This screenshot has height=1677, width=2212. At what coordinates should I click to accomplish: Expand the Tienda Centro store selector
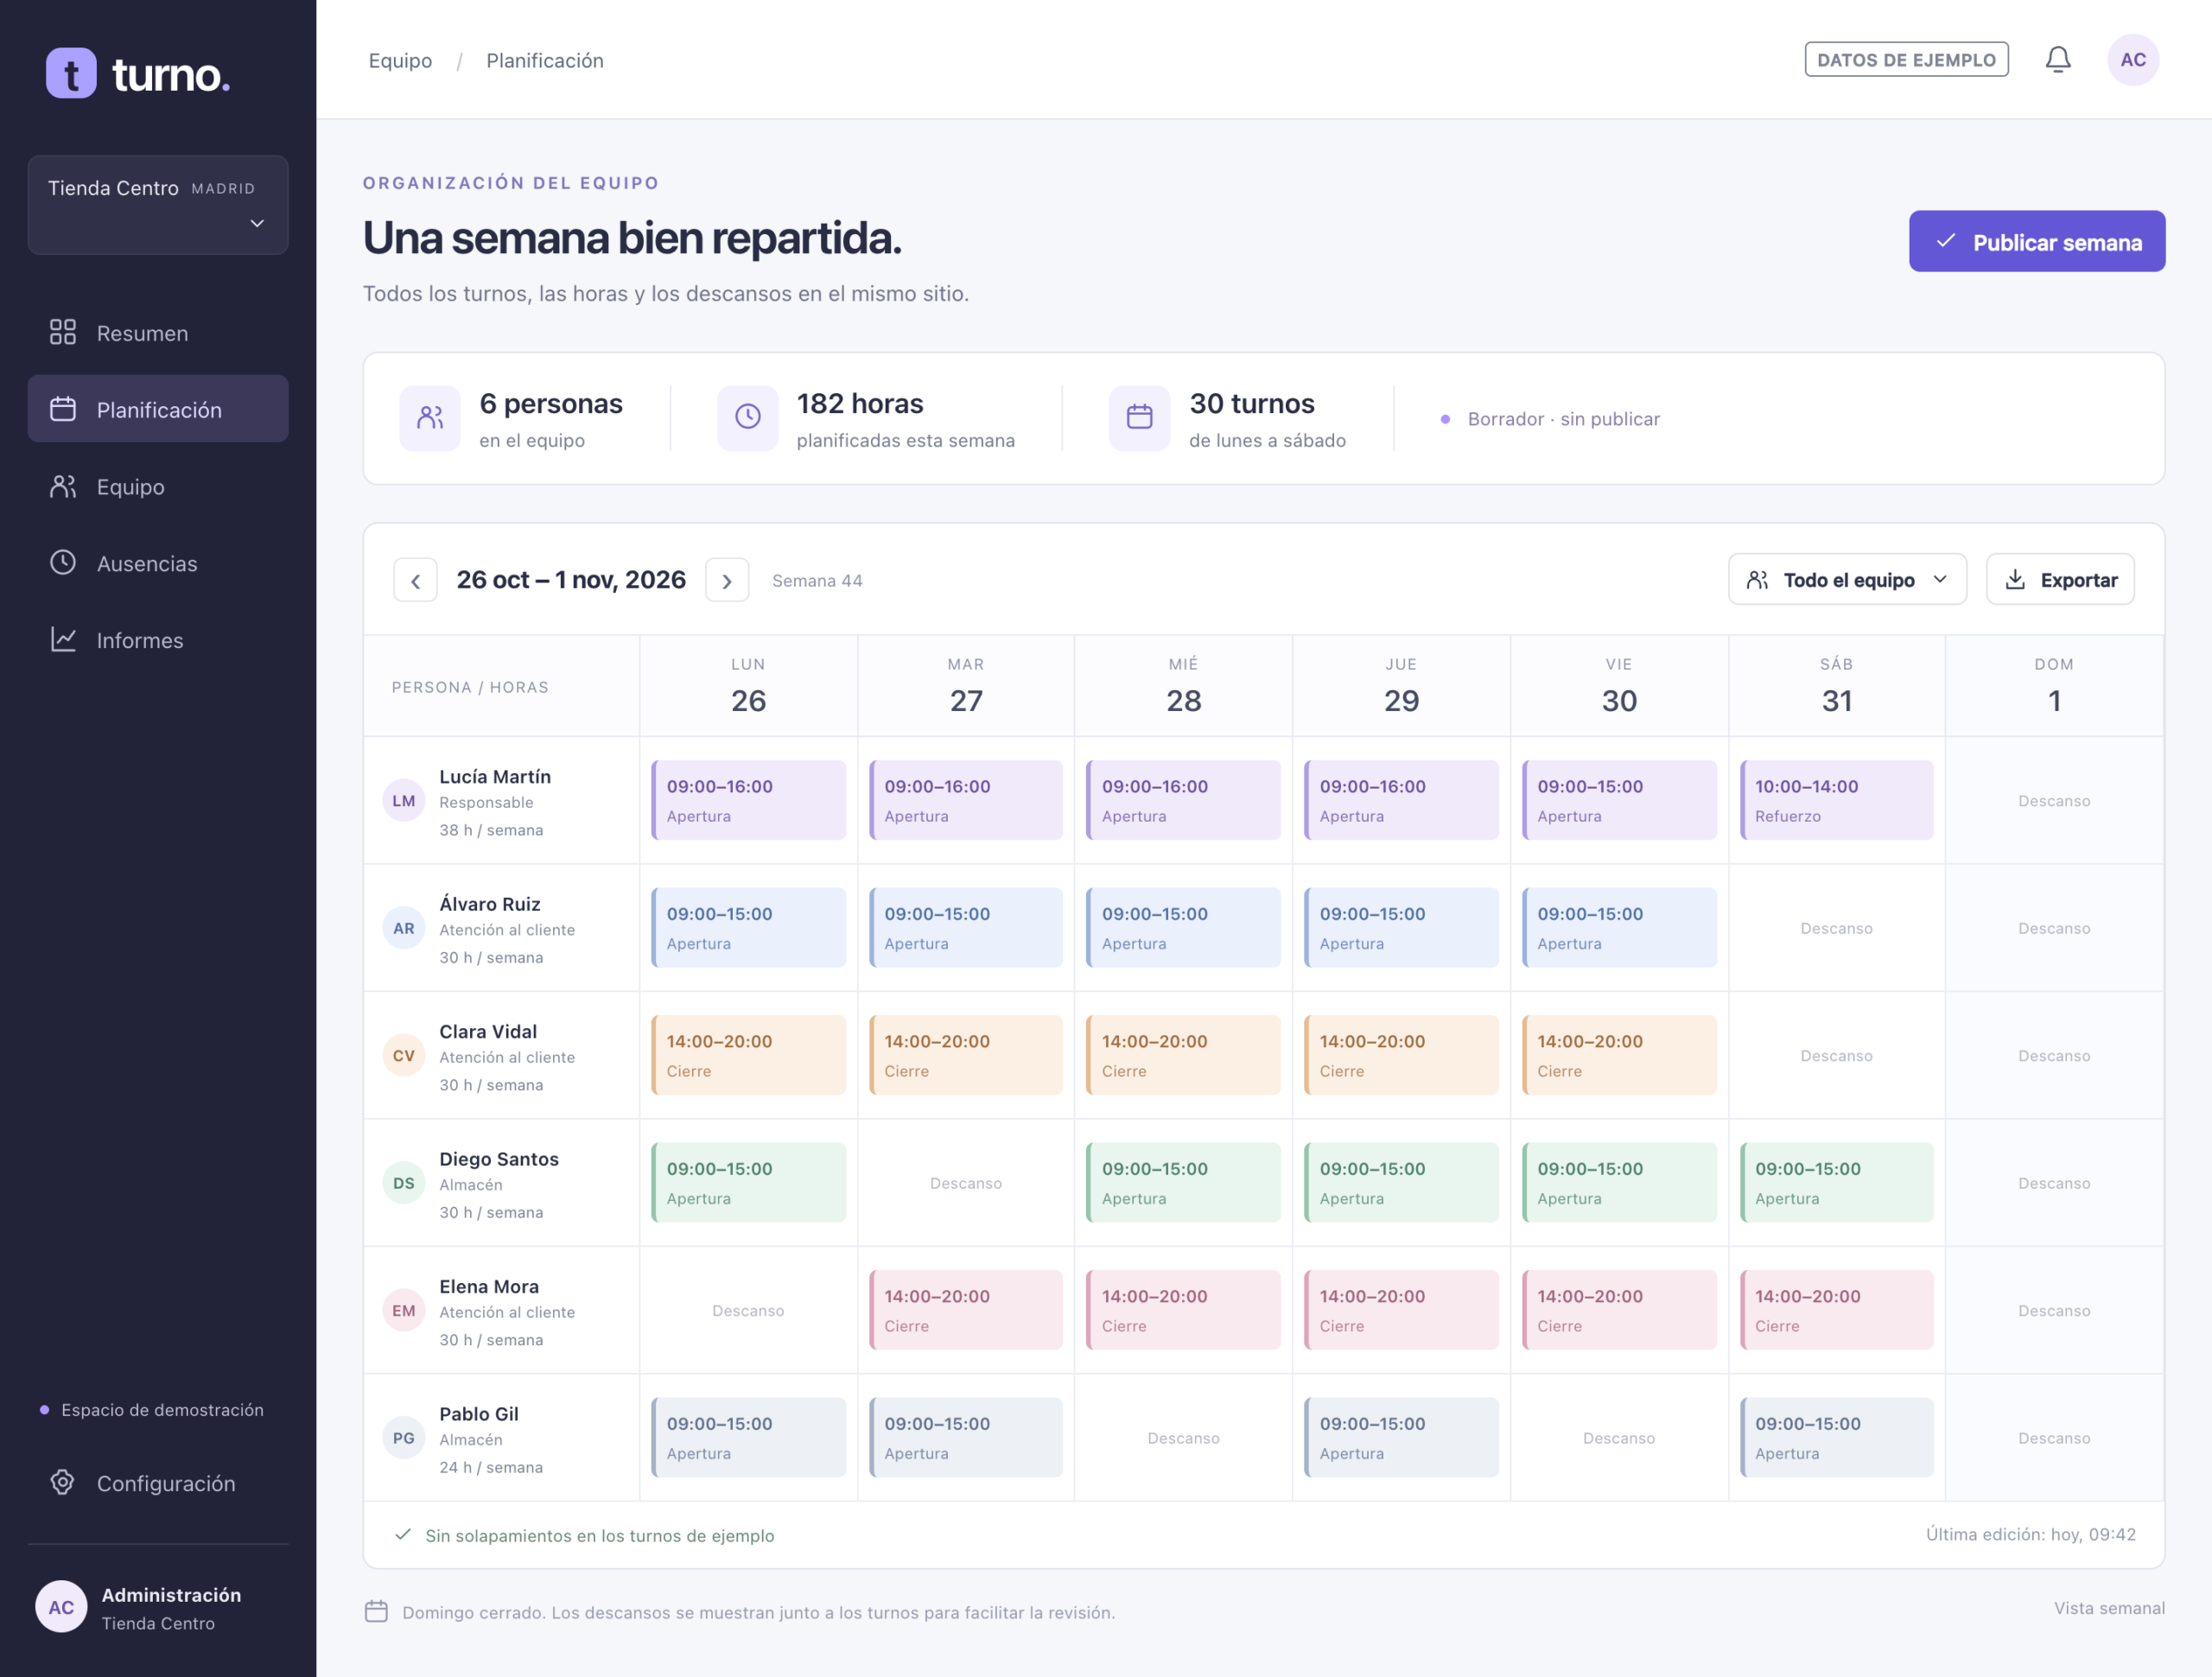(x=158, y=205)
